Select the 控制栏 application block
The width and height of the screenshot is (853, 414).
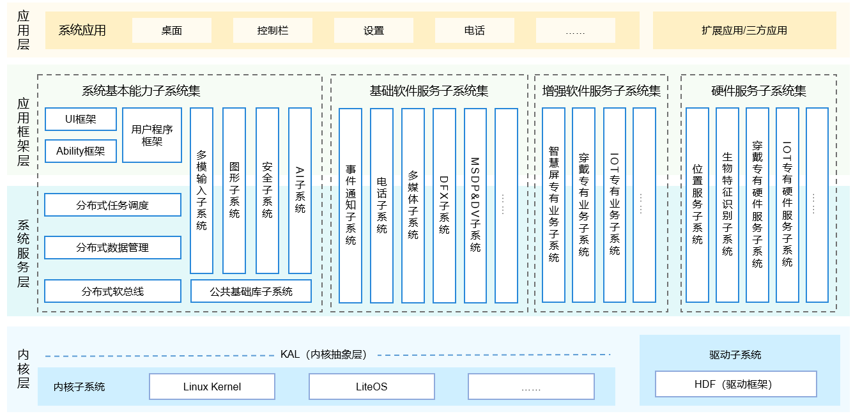pyautogui.click(x=273, y=29)
